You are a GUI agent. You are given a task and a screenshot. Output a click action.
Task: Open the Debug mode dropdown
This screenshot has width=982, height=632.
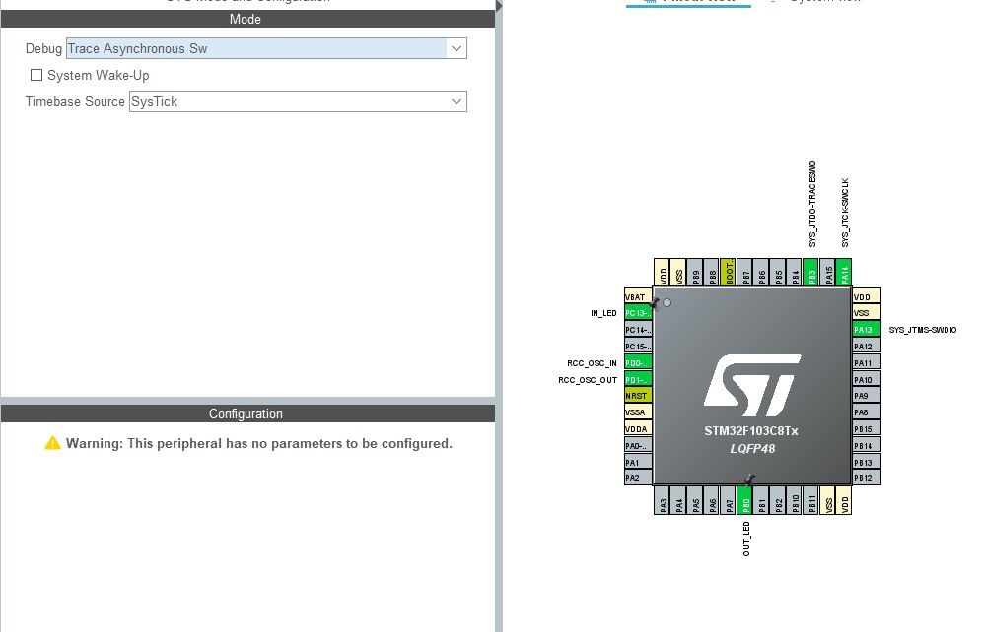point(266,49)
